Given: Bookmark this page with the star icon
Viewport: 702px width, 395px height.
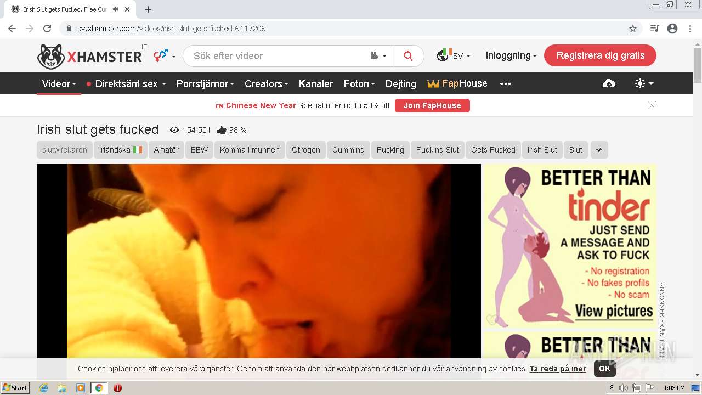Looking at the screenshot, I should click(633, 29).
